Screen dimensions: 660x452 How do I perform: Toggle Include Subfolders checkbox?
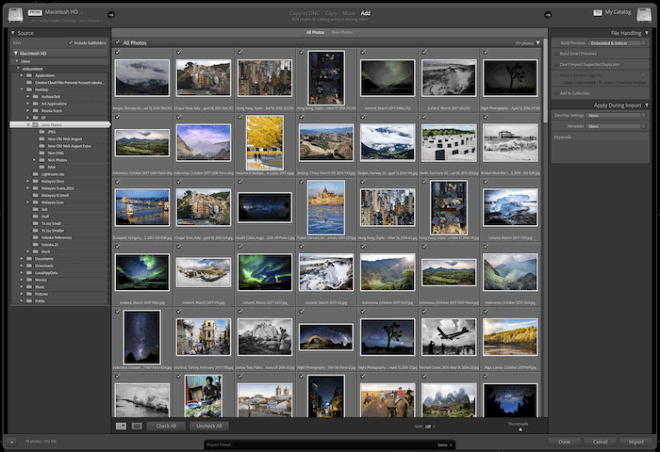coord(72,42)
